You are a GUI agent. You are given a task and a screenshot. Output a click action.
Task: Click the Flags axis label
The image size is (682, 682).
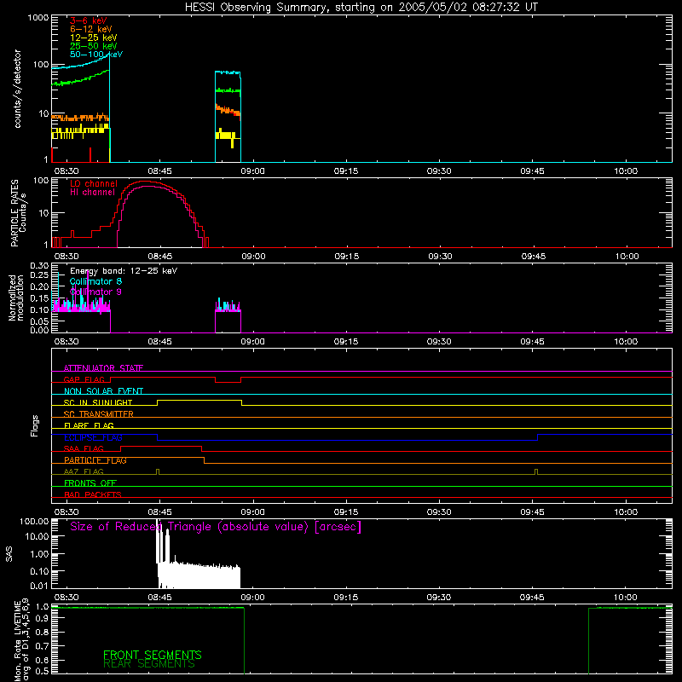tap(34, 425)
